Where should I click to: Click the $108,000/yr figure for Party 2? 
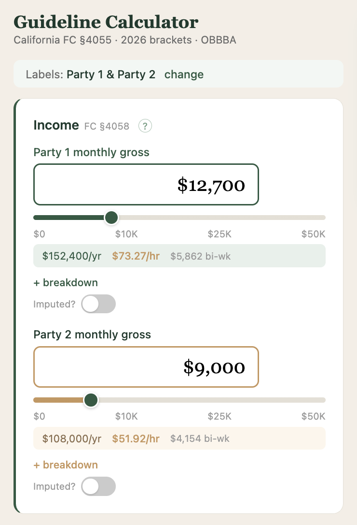[71, 438]
